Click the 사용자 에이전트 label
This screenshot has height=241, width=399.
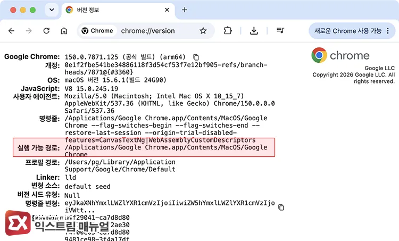(x=36, y=97)
